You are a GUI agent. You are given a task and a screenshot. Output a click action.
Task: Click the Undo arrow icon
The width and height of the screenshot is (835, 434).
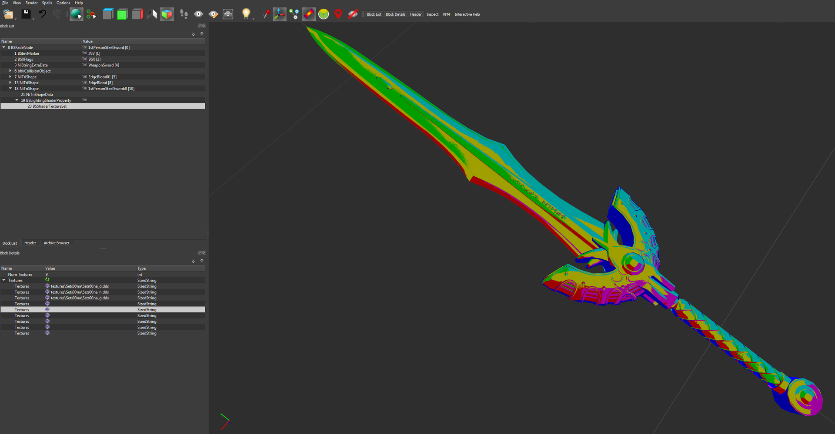coord(42,14)
